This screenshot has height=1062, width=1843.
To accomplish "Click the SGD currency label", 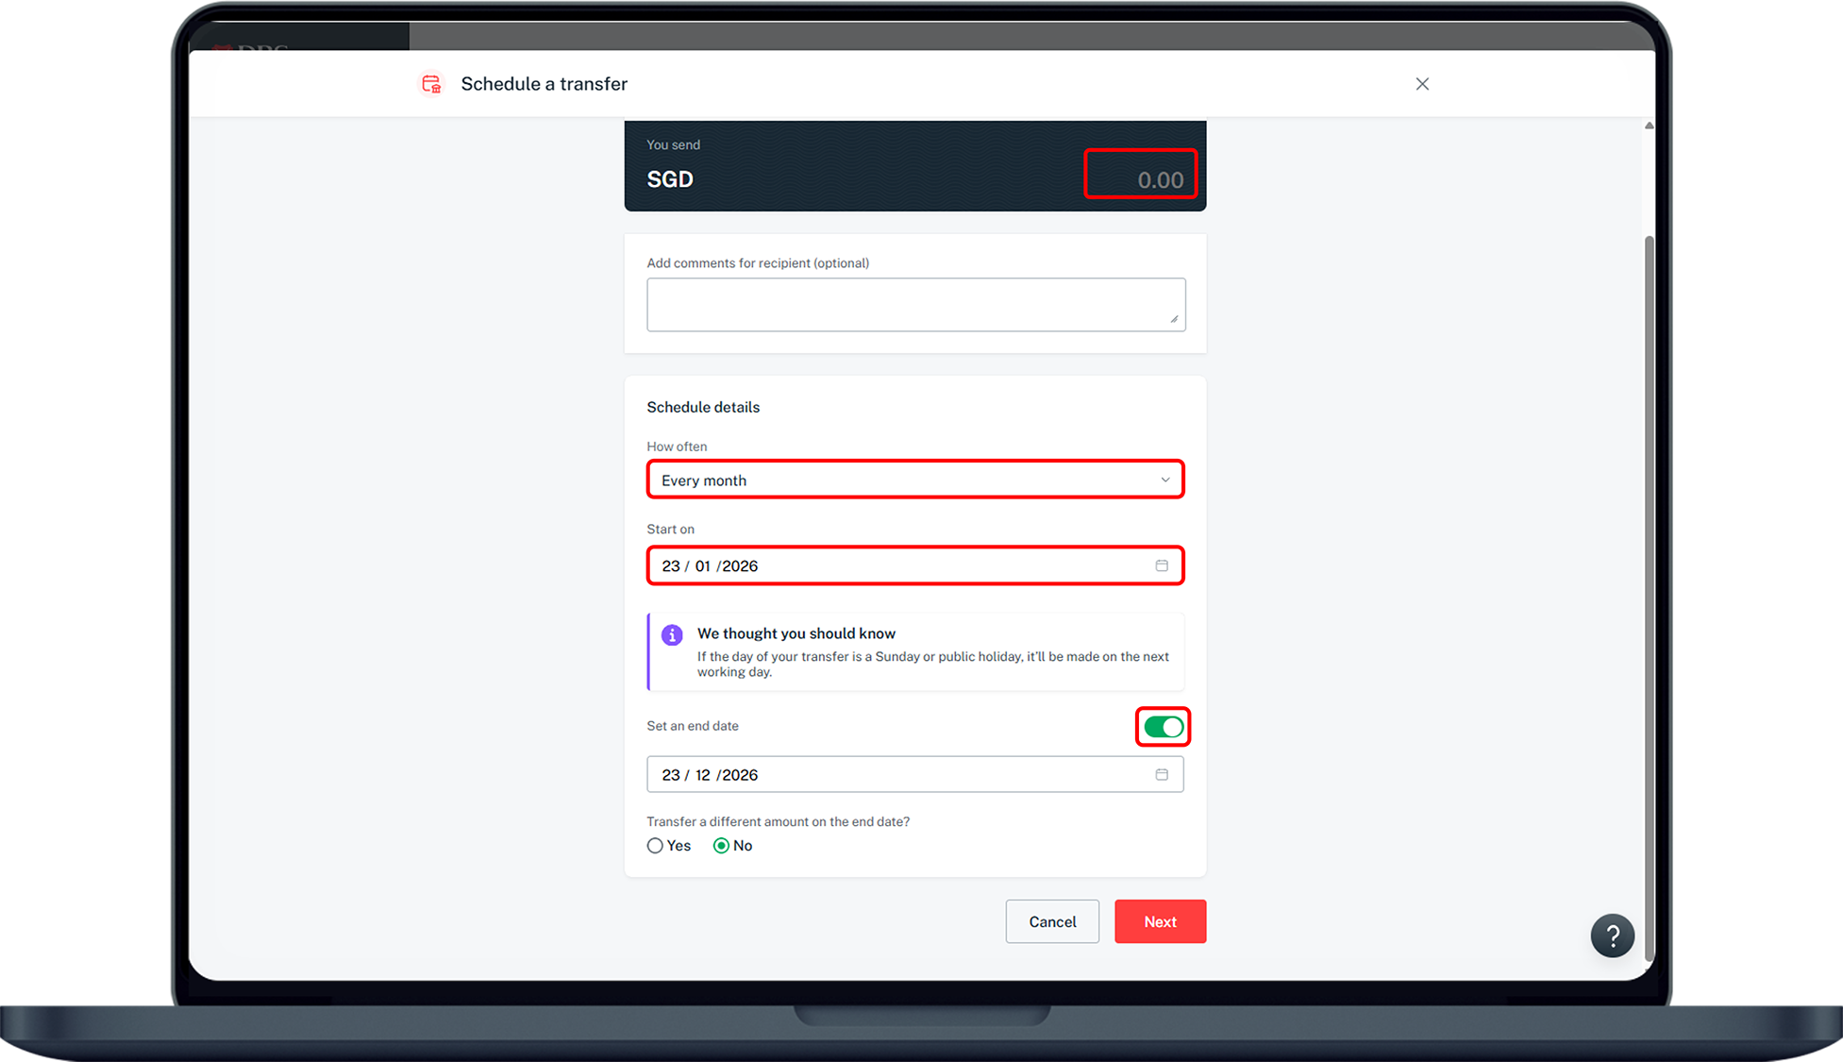I will [670, 179].
